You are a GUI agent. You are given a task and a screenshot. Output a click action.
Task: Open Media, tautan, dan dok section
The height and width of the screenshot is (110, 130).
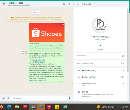coord(100,63)
